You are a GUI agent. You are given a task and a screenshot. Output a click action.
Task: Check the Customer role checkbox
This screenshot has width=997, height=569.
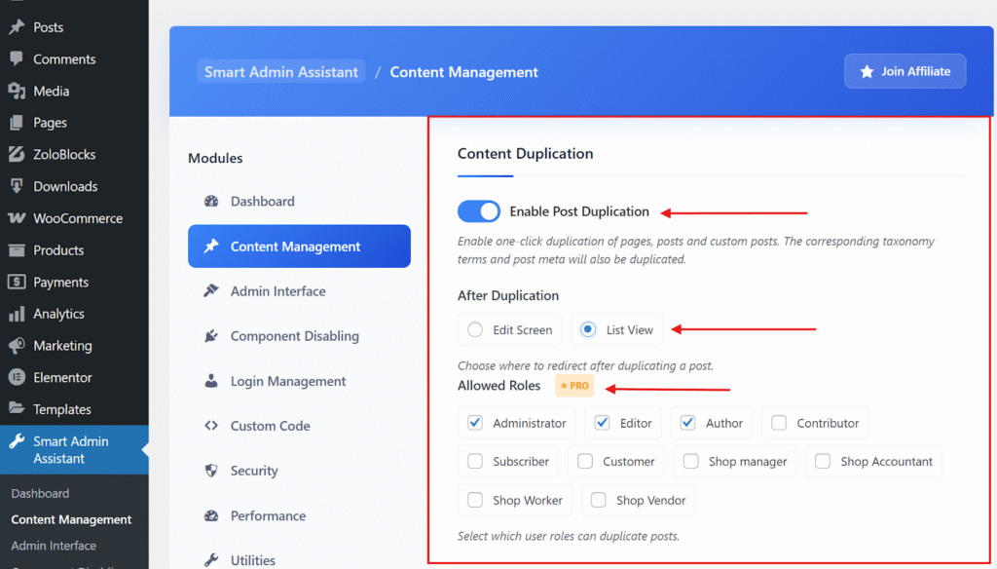tap(585, 461)
